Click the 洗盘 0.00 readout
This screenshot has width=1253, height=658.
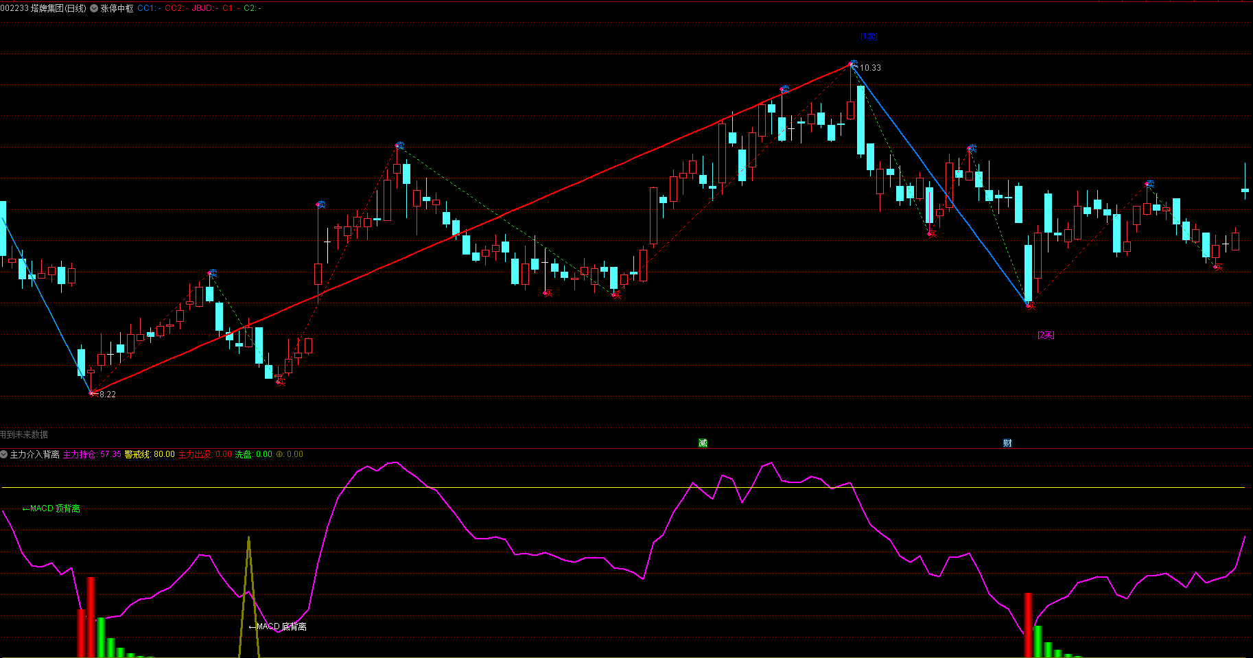coord(253,454)
